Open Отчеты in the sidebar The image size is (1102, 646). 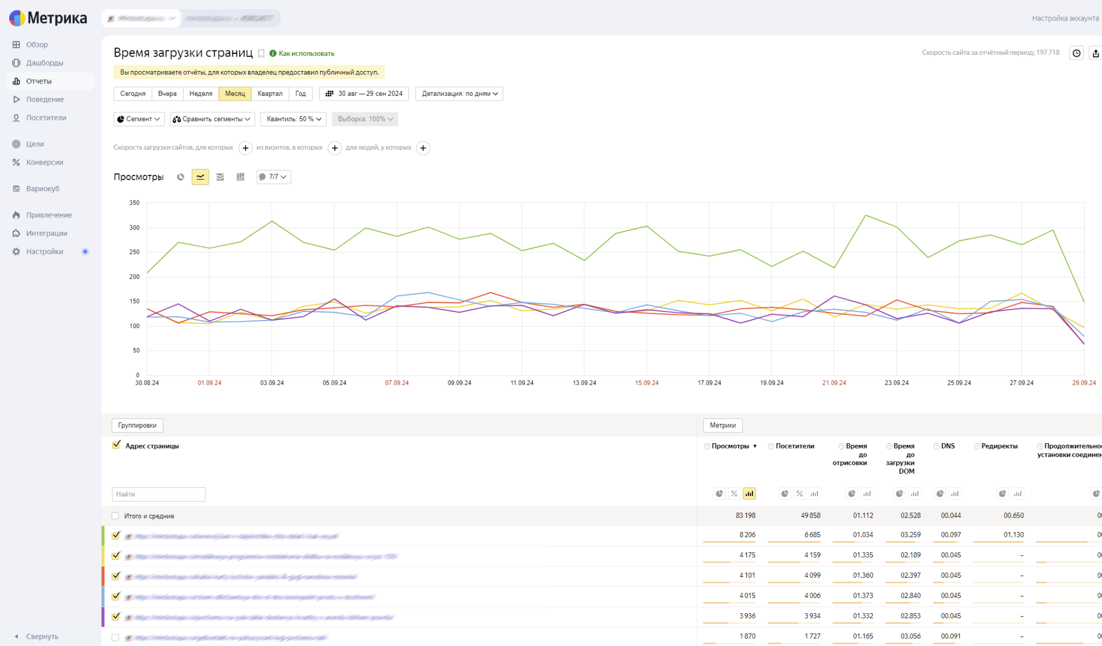[39, 81]
